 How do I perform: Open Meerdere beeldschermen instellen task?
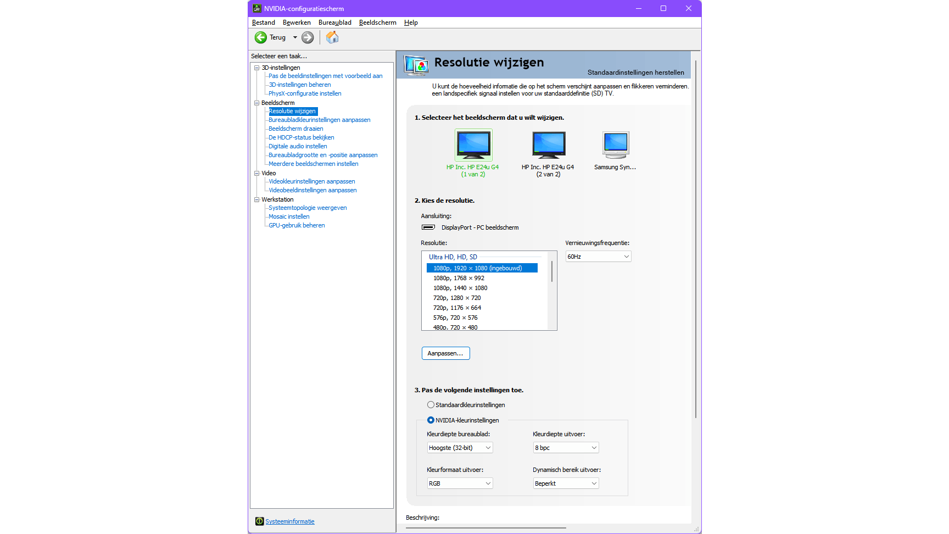(x=313, y=164)
